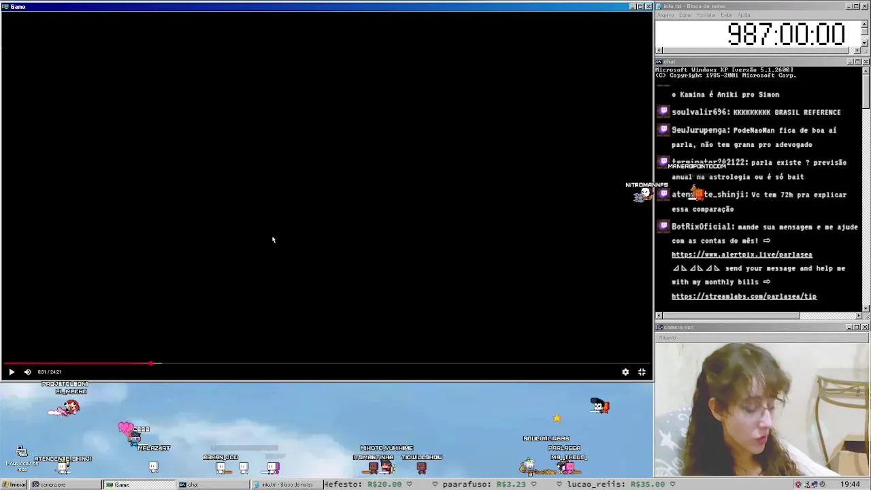Click the chat horizontal scroll right arrow
The height and width of the screenshot is (490, 871).
point(858,316)
